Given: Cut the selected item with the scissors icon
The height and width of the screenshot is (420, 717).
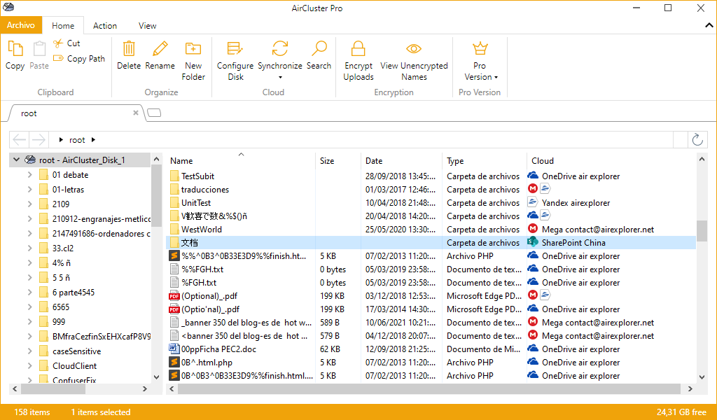Looking at the screenshot, I should click(58, 43).
